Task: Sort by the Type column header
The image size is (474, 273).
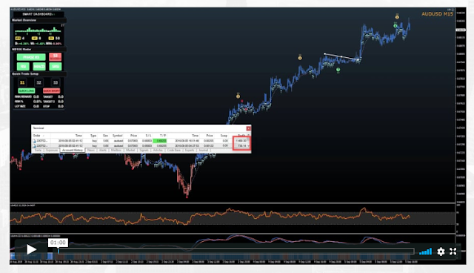Action: [93, 136]
